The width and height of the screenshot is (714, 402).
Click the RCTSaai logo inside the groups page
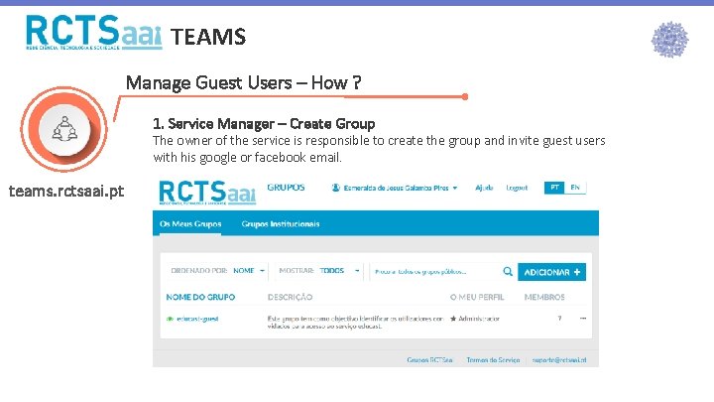tap(207, 193)
